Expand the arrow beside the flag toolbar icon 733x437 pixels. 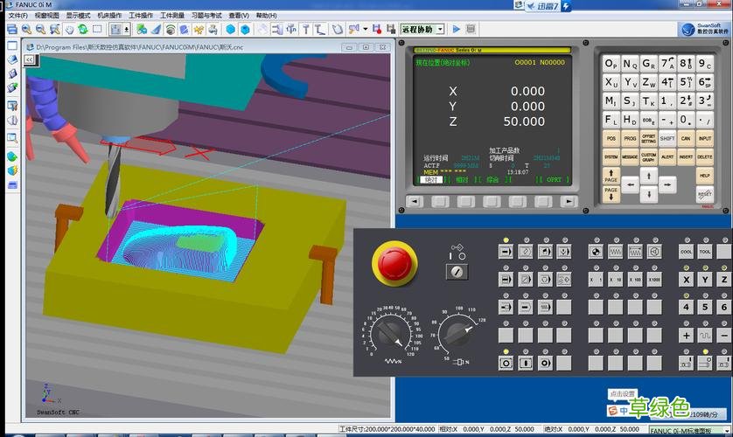[x=365, y=30]
